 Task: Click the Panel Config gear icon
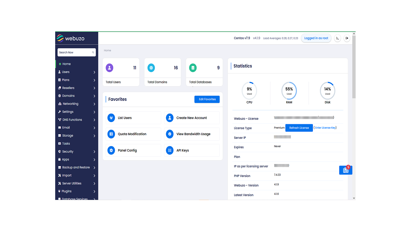click(111, 150)
